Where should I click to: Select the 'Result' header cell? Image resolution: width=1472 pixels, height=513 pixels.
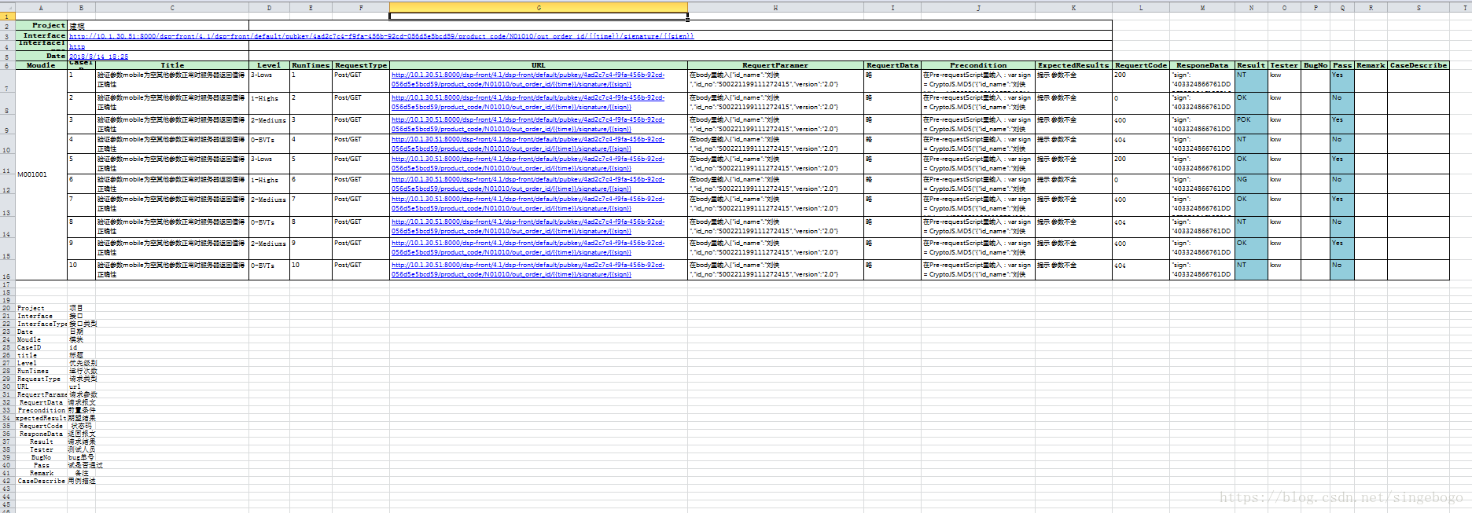pyautogui.click(x=1251, y=65)
